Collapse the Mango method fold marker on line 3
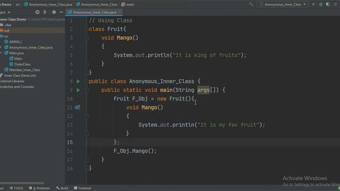The height and width of the screenshot is (191, 340). (87, 38)
